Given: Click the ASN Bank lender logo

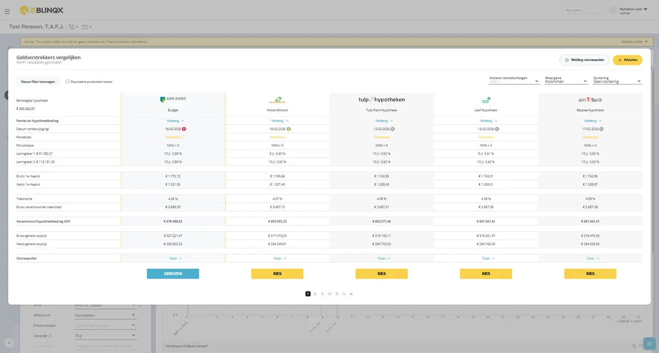Looking at the screenshot, I should pos(590,99).
